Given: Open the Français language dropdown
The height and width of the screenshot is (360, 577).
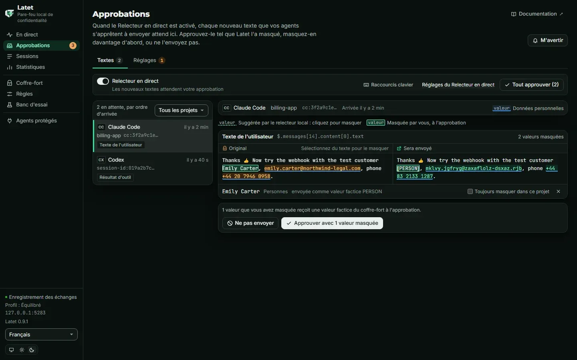Looking at the screenshot, I should (x=41, y=334).
